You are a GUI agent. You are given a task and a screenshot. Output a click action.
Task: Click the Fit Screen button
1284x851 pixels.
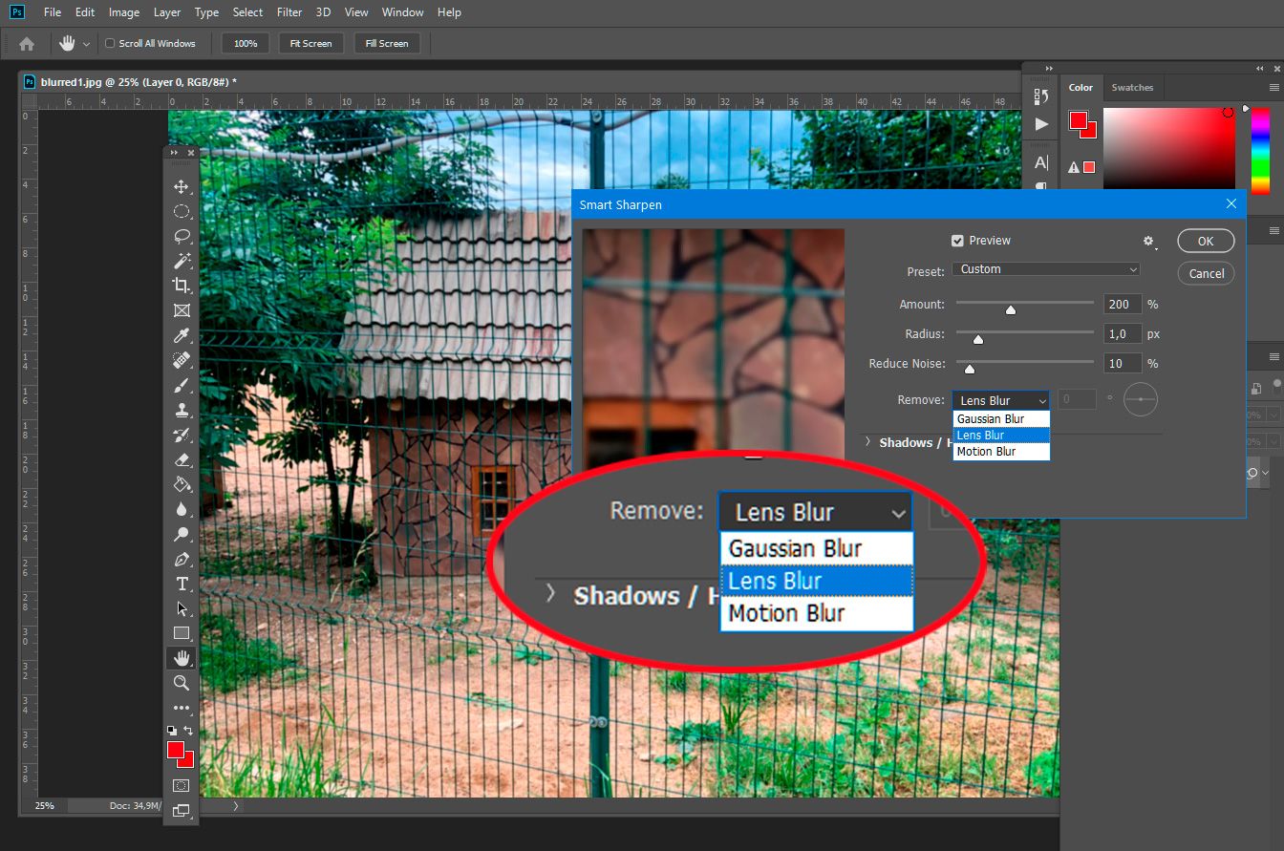[x=310, y=44]
